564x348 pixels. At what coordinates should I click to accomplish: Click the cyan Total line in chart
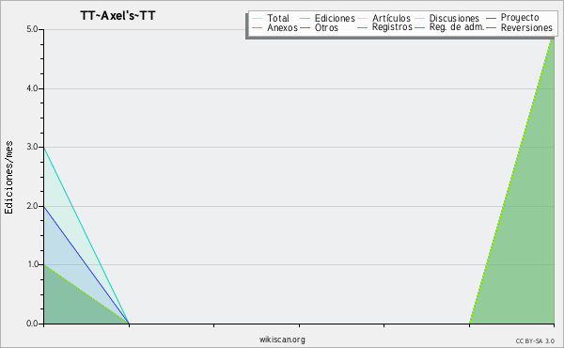[86, 235]
